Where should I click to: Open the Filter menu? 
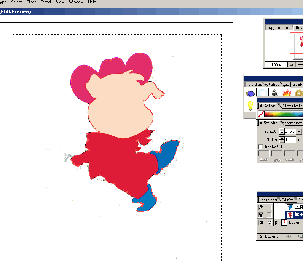[x=31, y=2]
